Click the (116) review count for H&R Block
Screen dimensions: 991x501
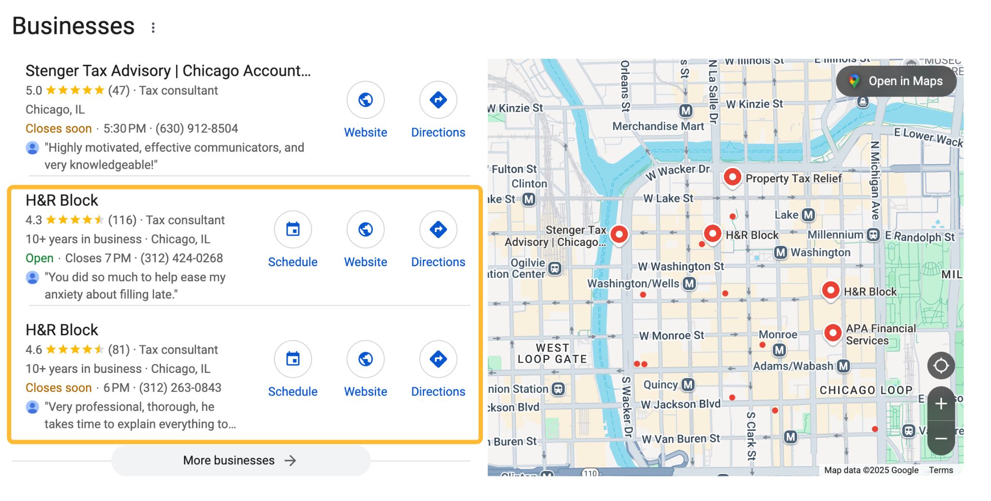(122, 220)
